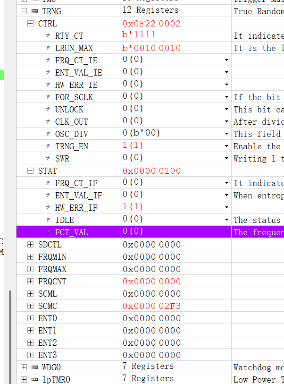Open ENT_VAL_IE value dropdown
The image size is (284, 384).
coord(227,72)
